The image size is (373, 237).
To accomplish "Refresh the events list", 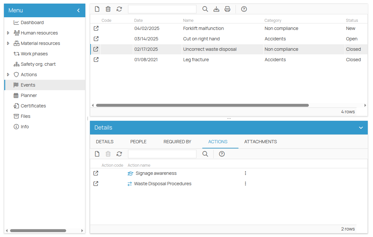I will (119, 9).
